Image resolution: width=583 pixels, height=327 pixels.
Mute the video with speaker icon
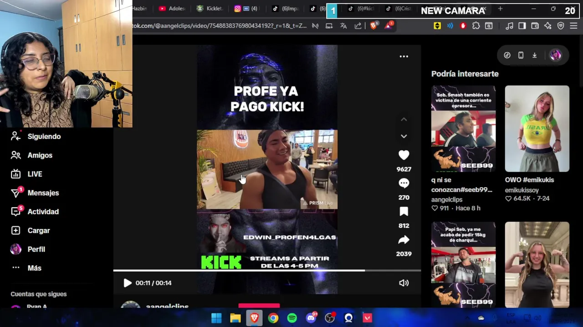(404, 283)
